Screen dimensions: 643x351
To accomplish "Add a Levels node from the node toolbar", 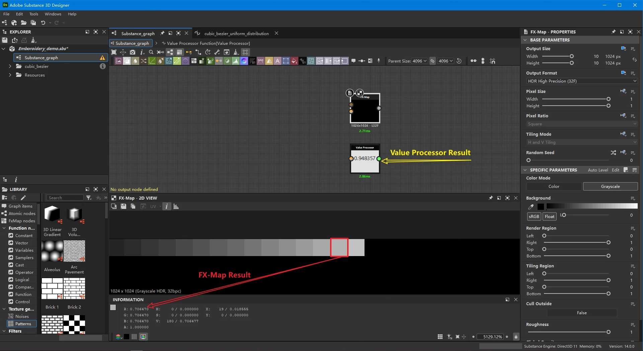I will (236, 61).
